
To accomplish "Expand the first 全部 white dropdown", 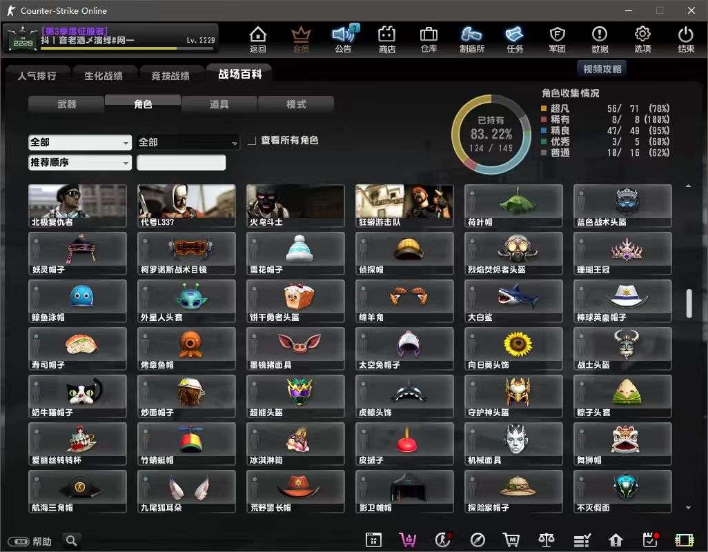I will (80, 143).
